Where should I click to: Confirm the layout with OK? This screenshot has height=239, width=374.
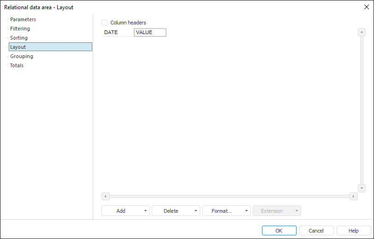(x=279, y=231)
